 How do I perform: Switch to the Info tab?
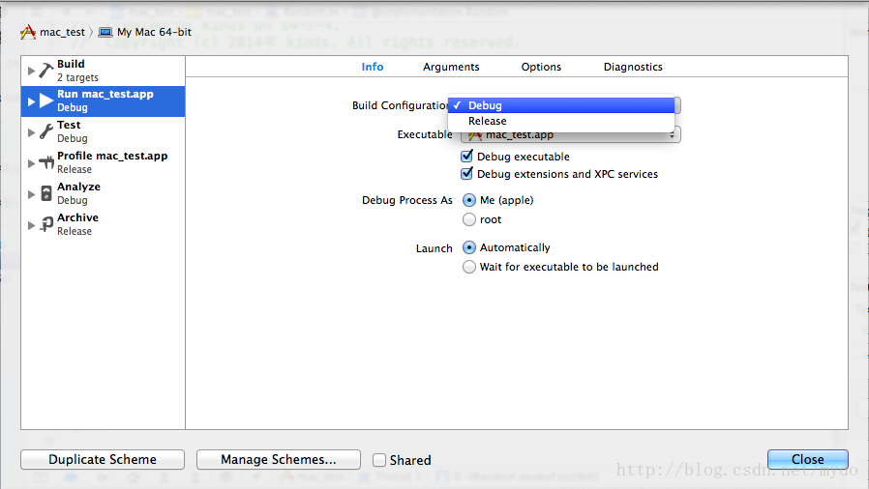coord(373,67)
